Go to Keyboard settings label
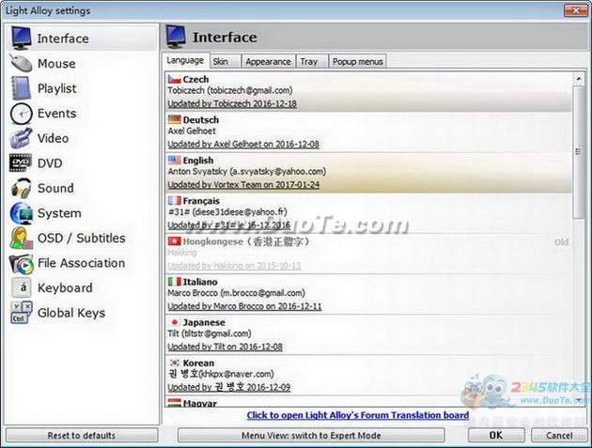This screenshot has height=448, width=592. click(x=65, y=288)
